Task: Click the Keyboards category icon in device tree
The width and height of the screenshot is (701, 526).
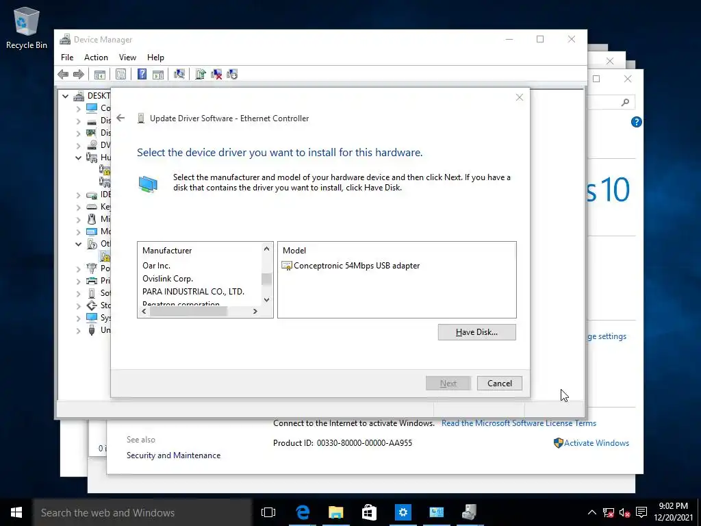Action: coord(92,207)
